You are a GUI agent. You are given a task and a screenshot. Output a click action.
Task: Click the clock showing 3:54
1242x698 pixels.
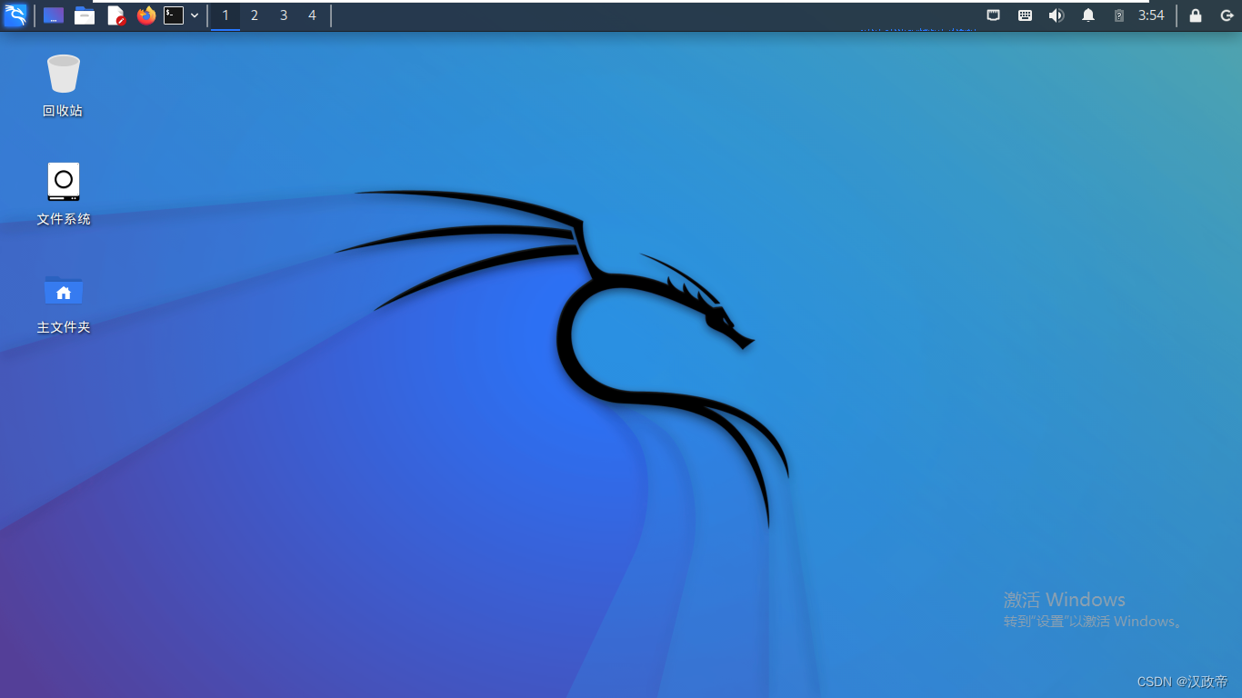(x=1151, y=15)
